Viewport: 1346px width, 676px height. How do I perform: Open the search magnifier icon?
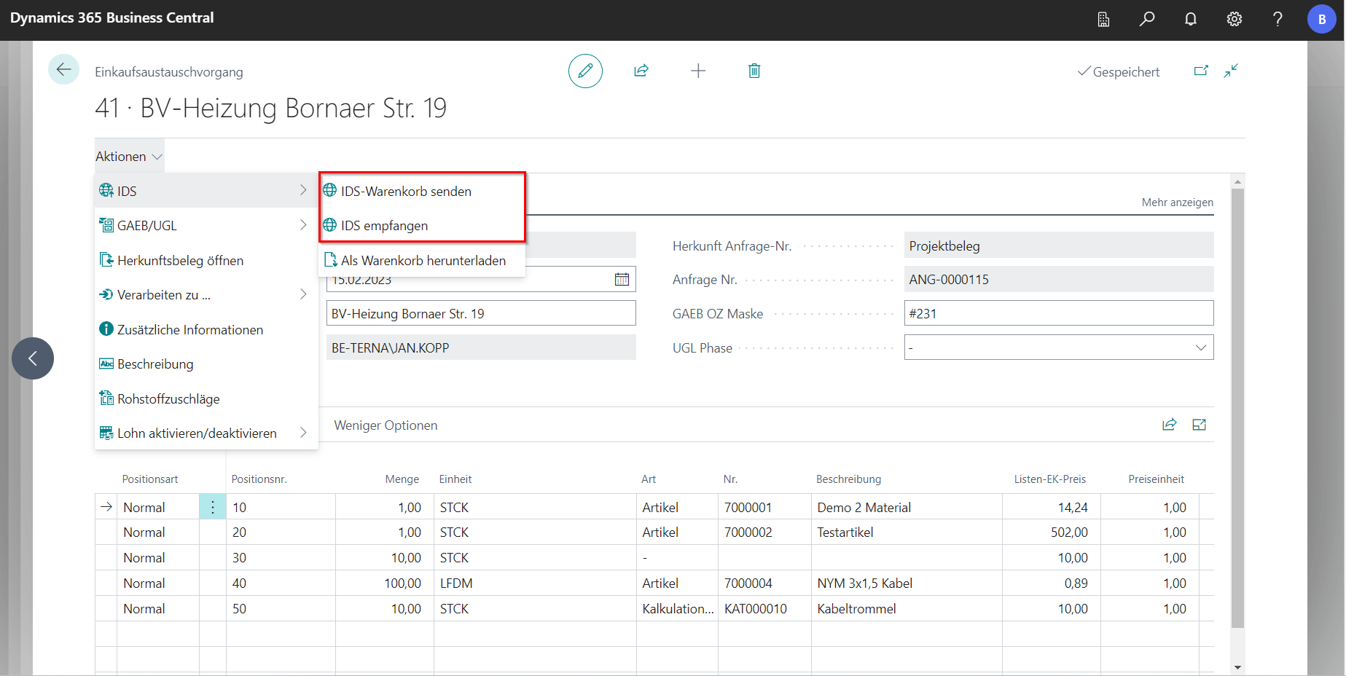point(1147,19)
